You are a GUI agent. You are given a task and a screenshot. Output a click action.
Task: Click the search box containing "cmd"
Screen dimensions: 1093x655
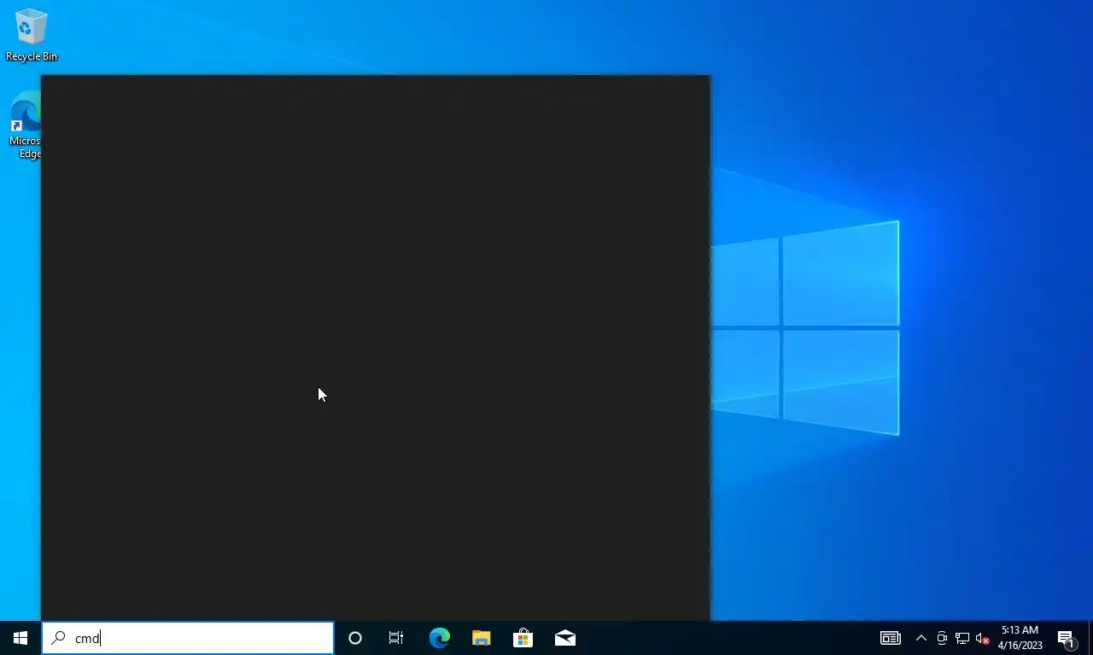188,638
